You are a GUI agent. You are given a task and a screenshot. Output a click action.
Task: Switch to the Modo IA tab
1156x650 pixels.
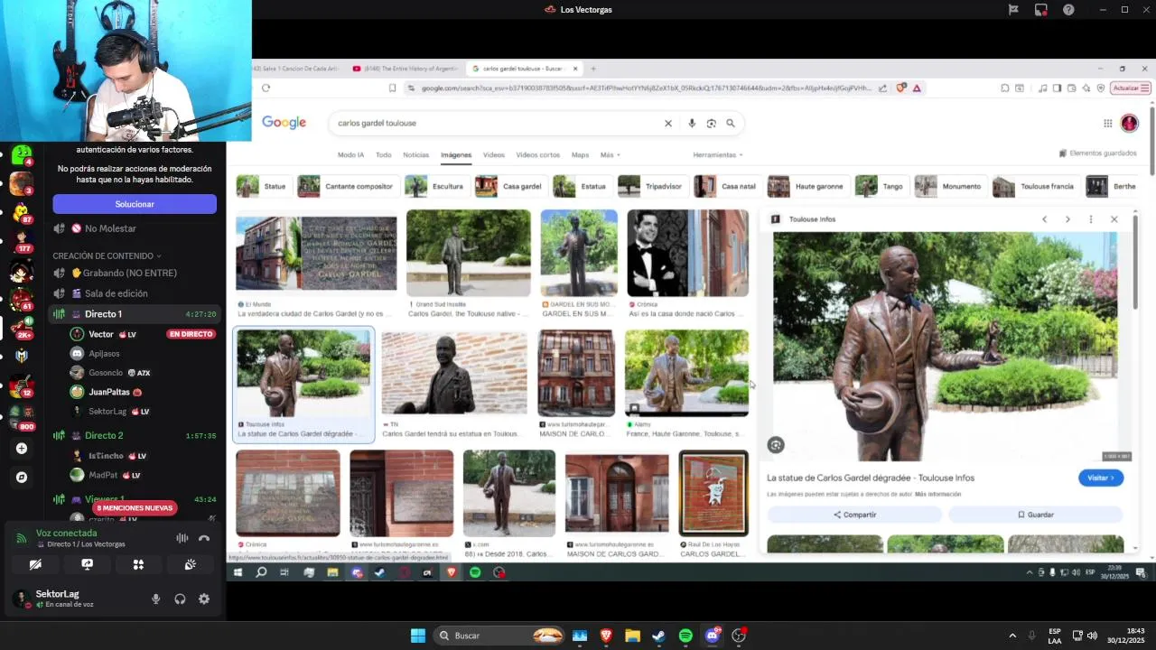(350, 155)
